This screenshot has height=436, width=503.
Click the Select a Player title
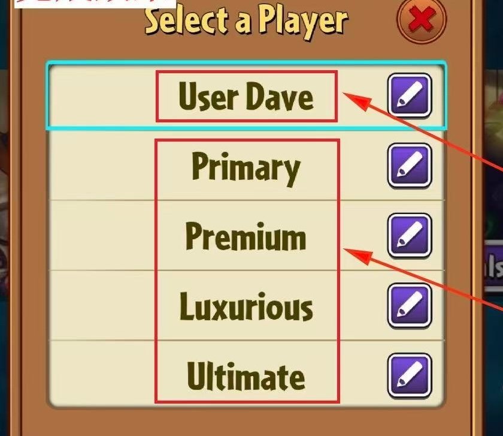pos(246,21)
